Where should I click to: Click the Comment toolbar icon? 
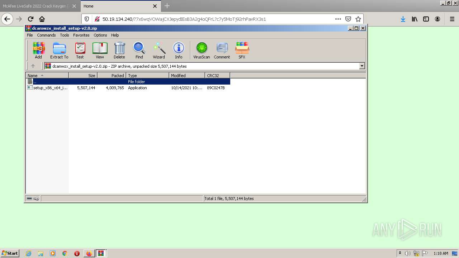[222, 50]
